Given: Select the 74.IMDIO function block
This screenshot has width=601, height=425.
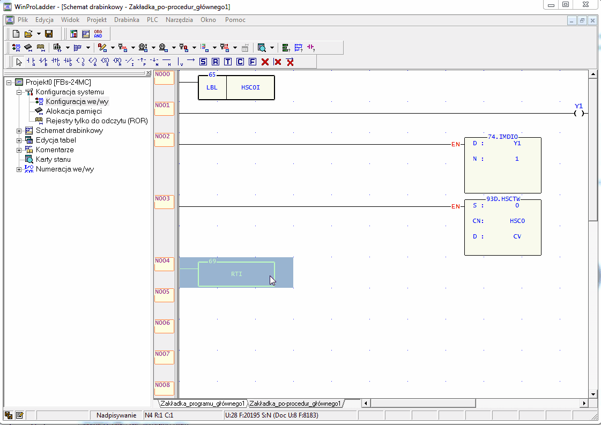Looking at the screenshot, I should 503,165.
